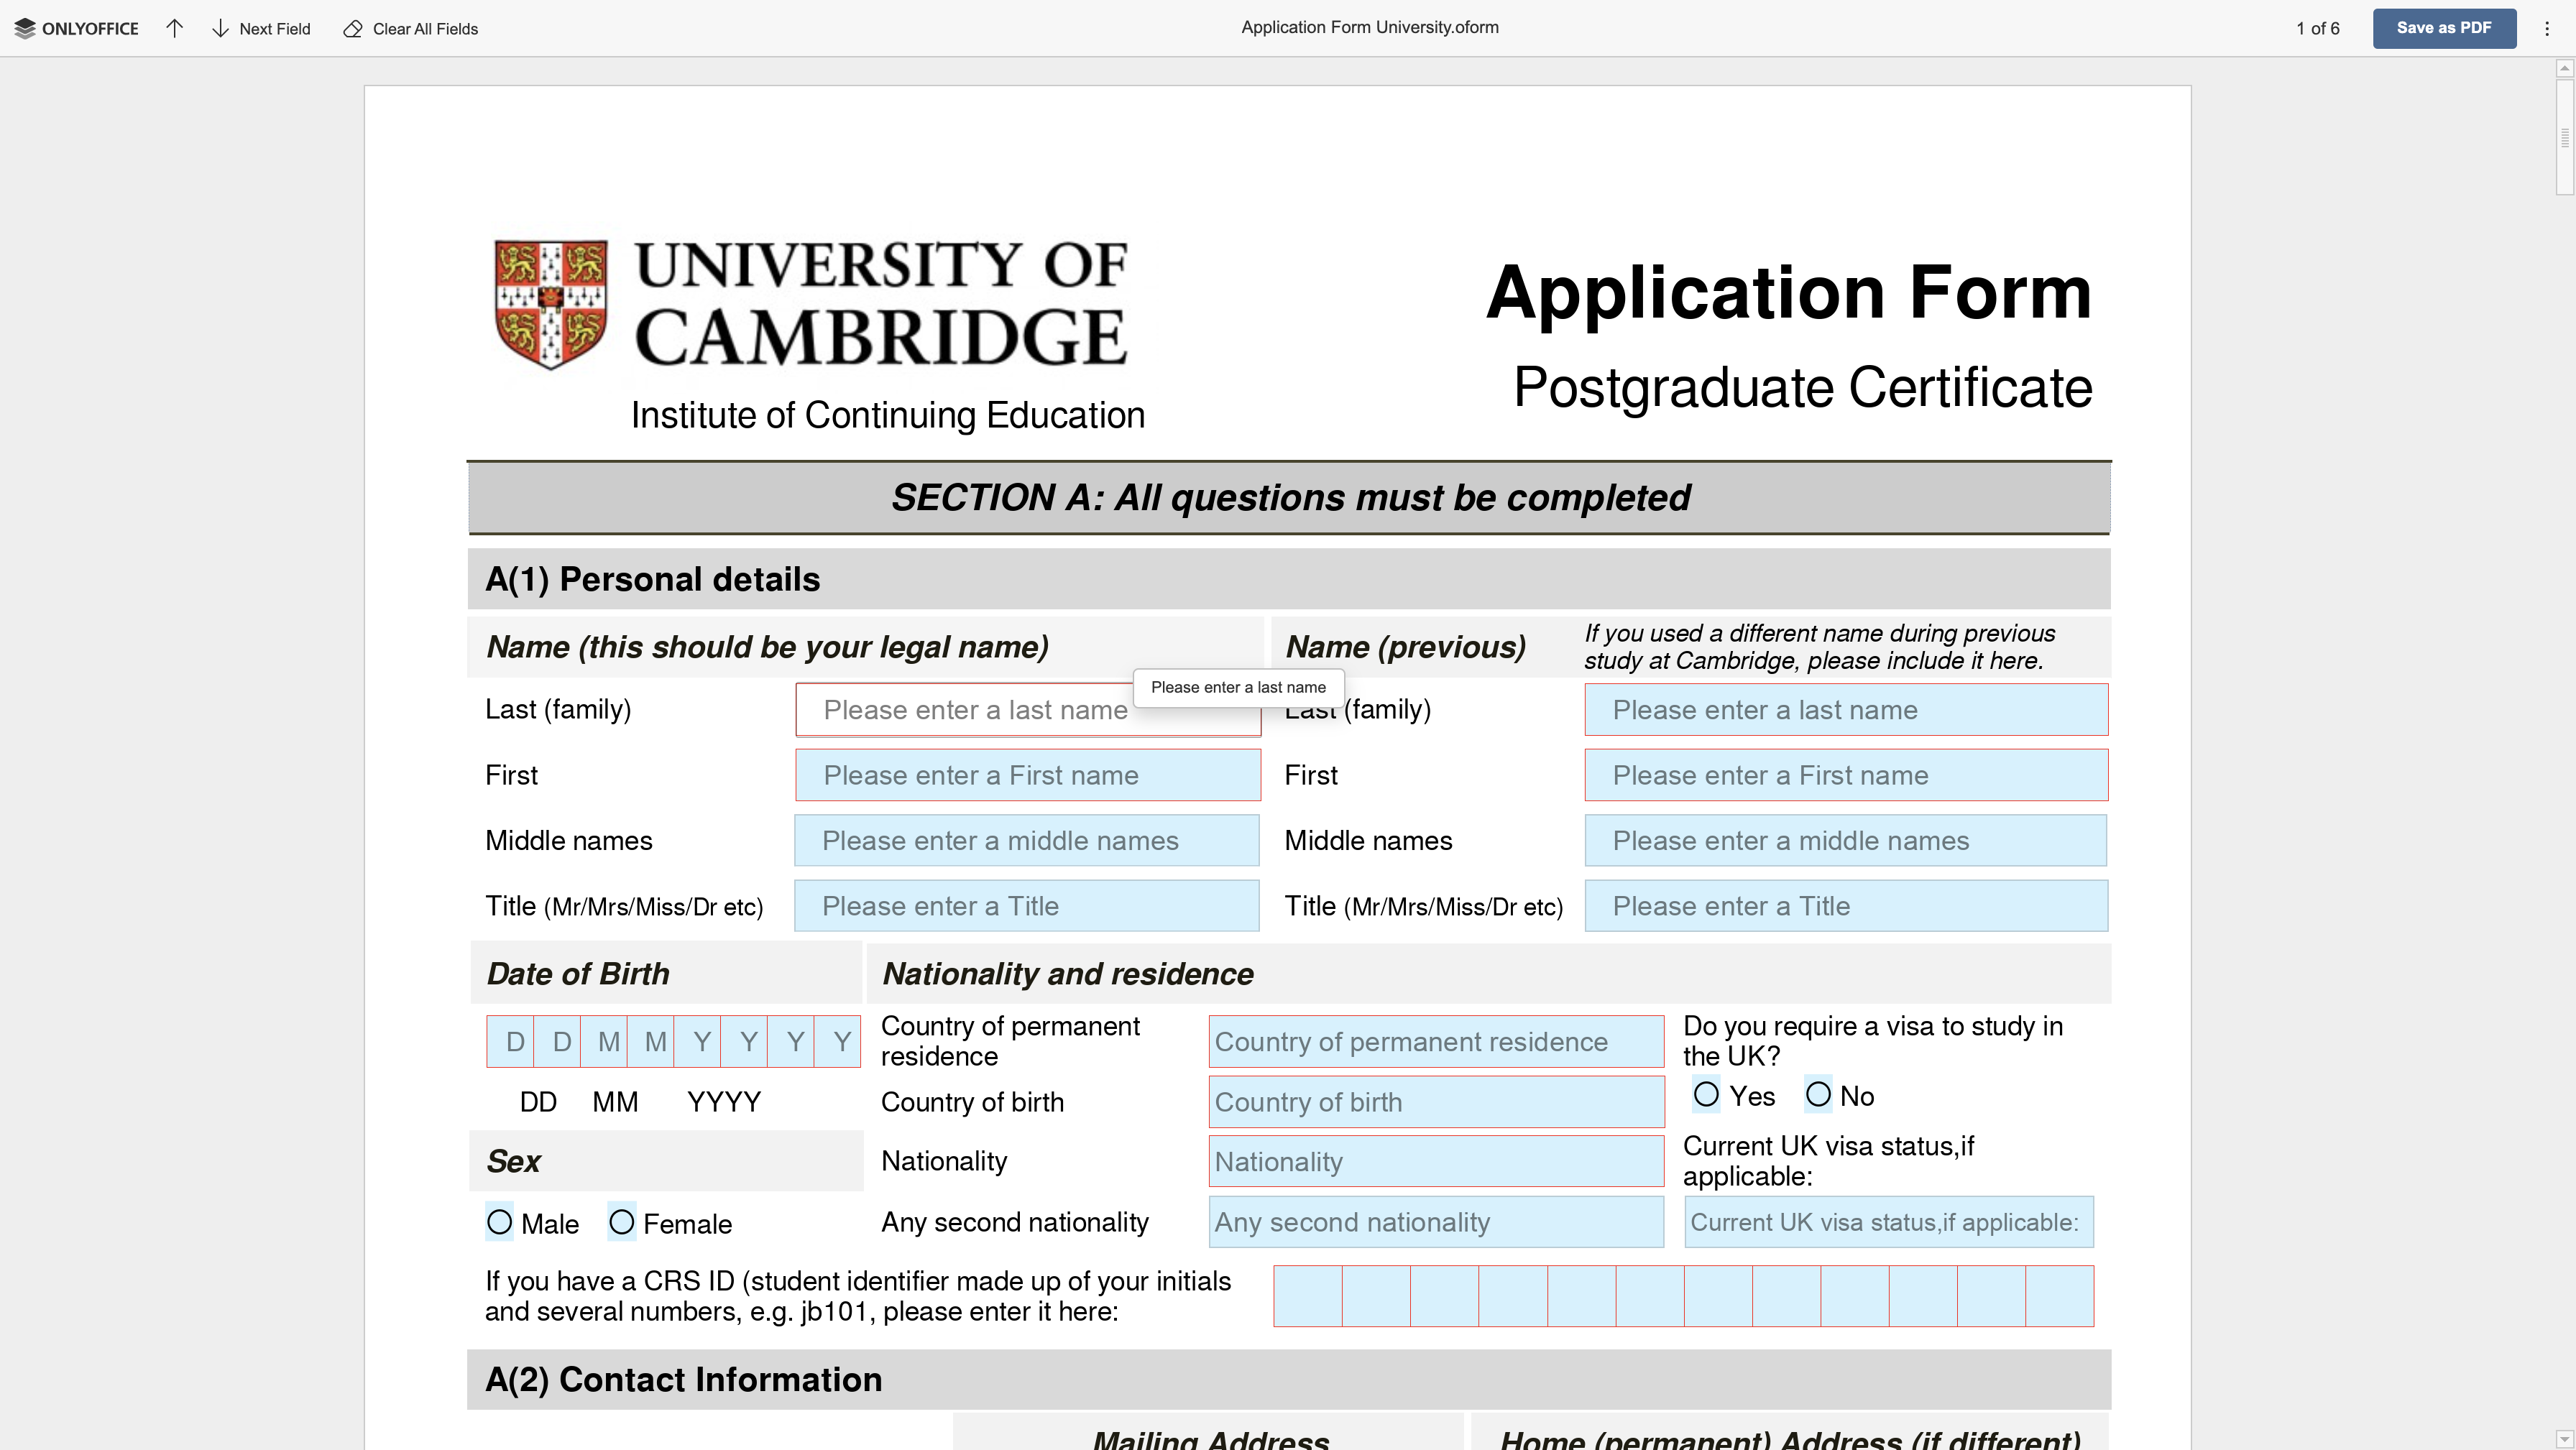Screen dimensions: 2576x1450
Task: Click scrollbar up arrow at top
Action: pyautogui.click(x=2565, y=69)
